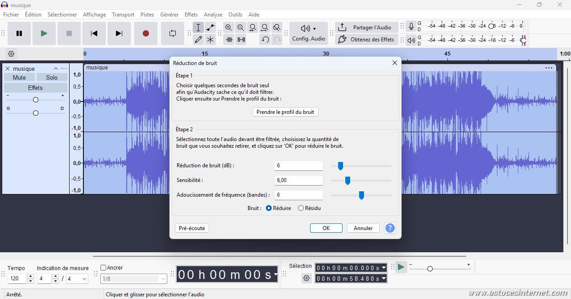Open the Config. Audio dropdown
The width and height of the screenshot is (571, 299).
coord(309,33)
